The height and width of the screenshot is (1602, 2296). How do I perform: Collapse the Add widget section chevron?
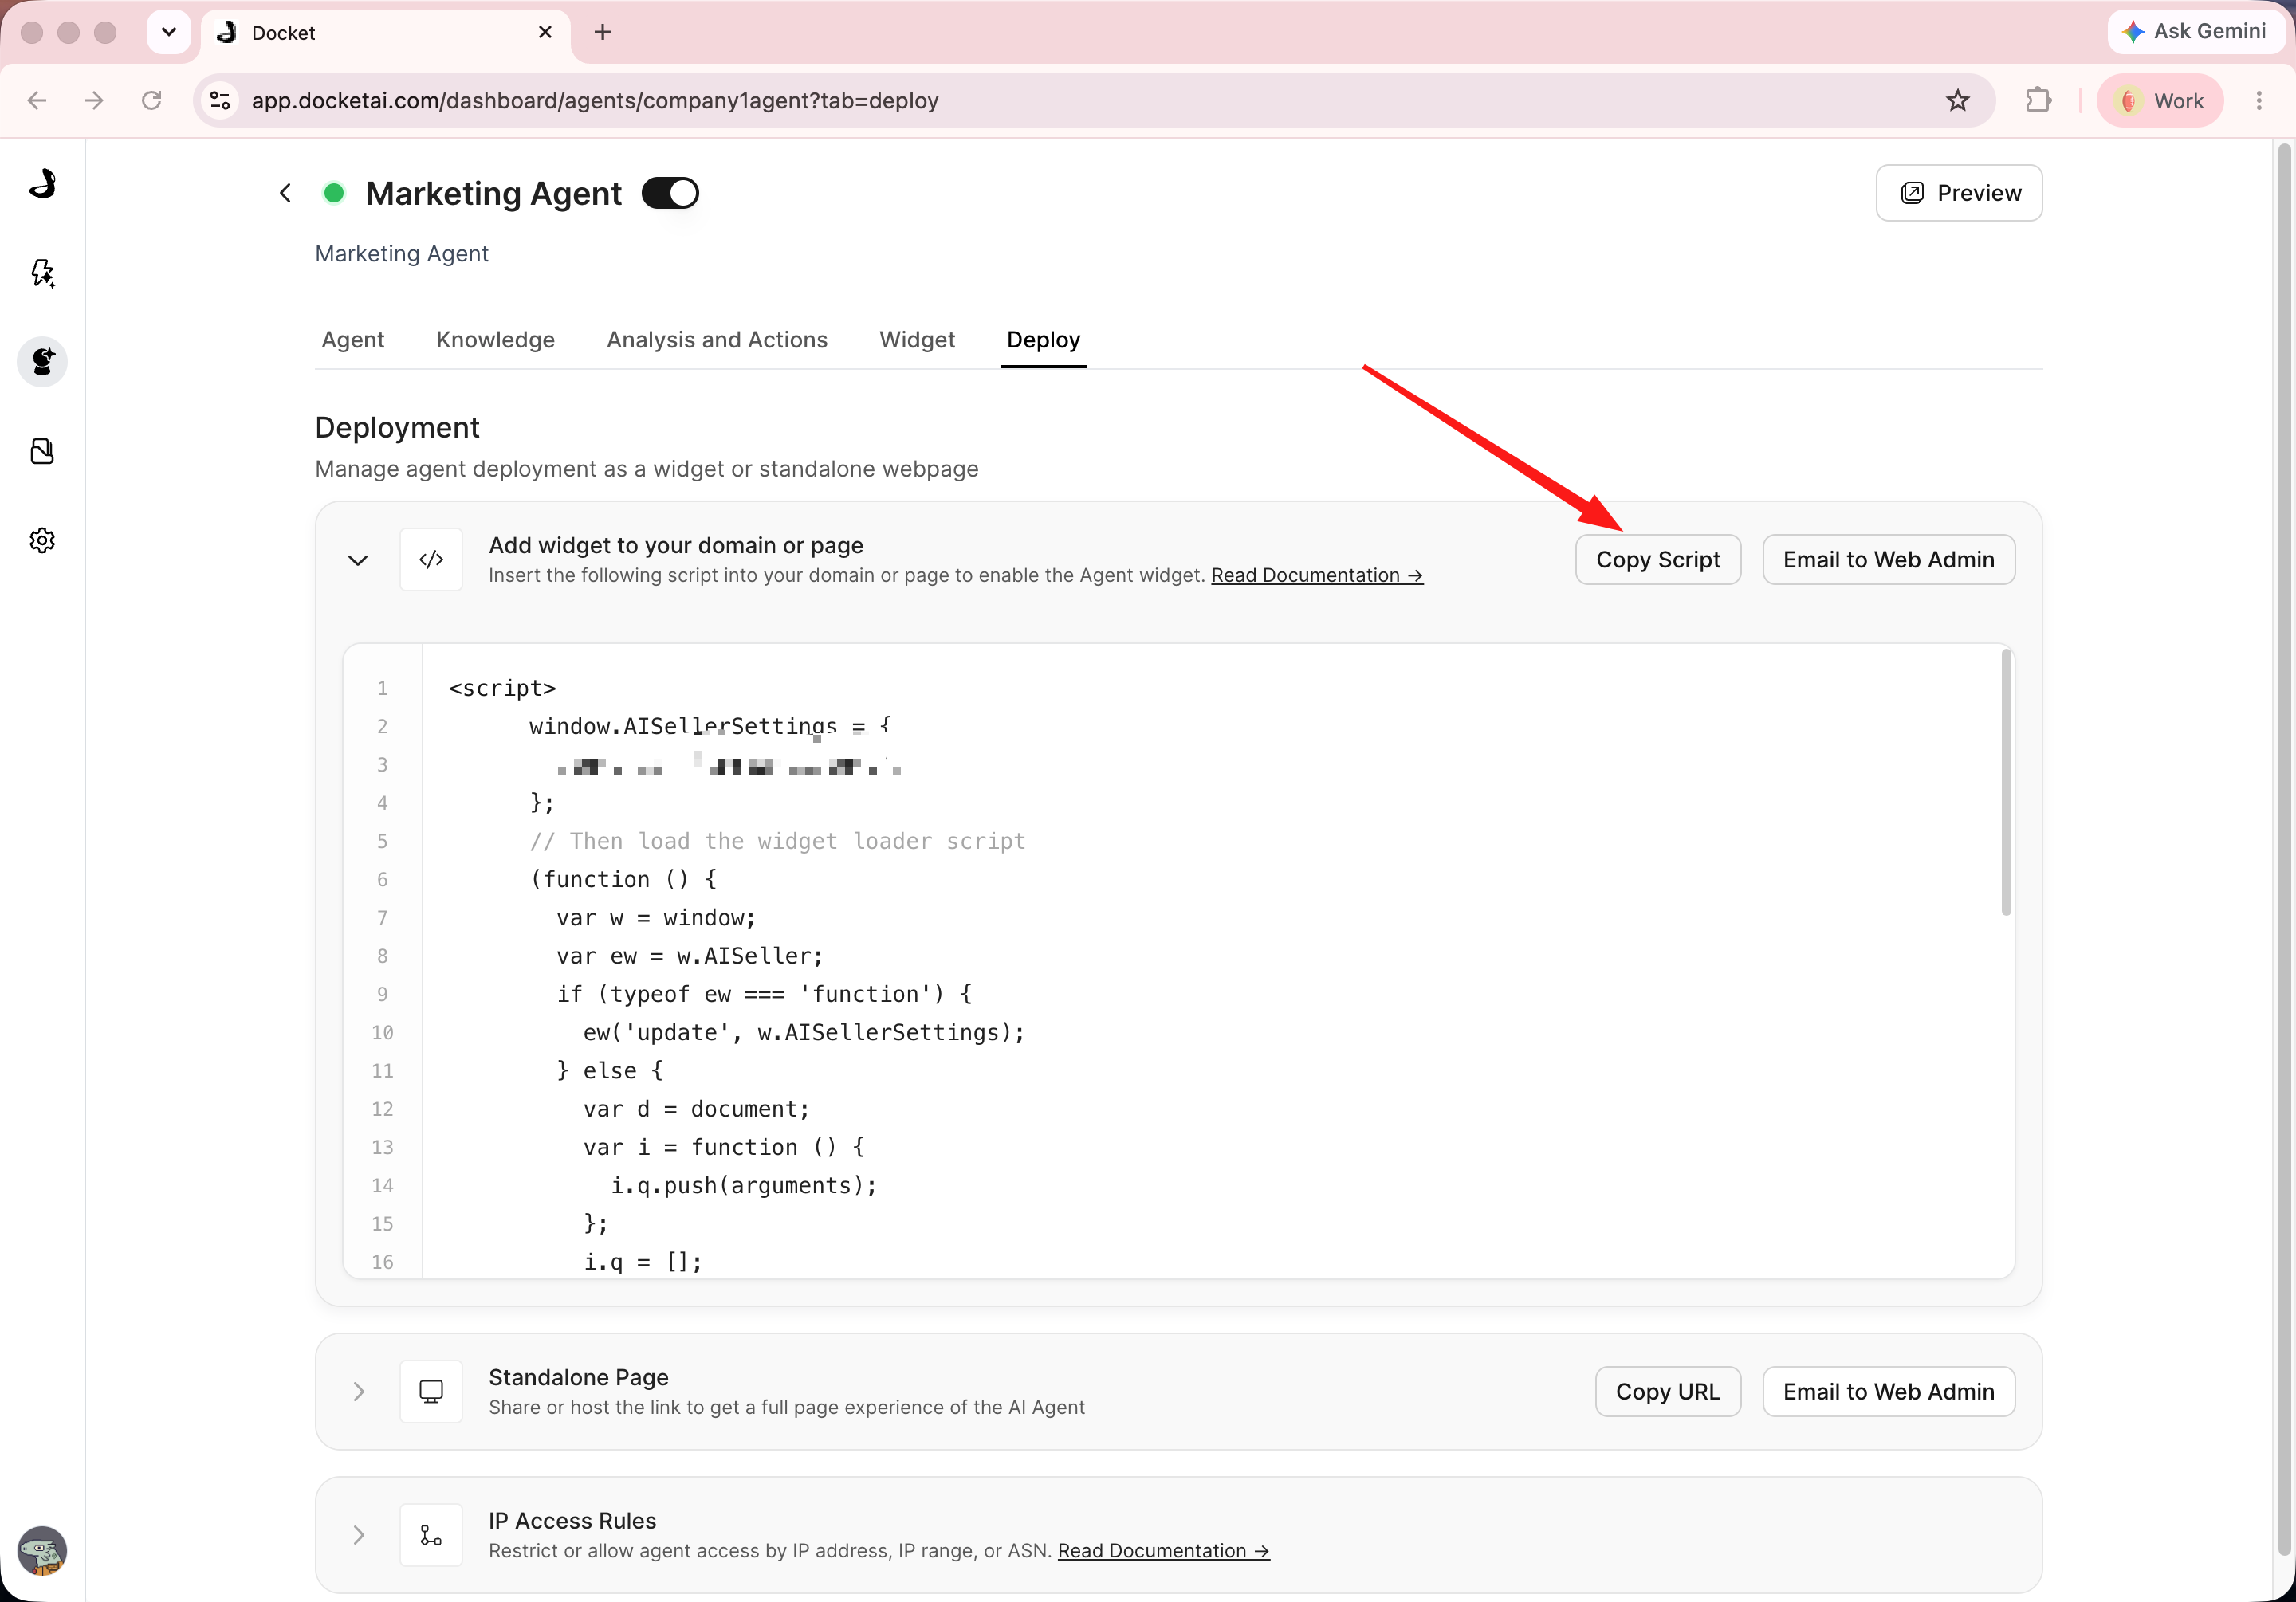tap(358, 560)
